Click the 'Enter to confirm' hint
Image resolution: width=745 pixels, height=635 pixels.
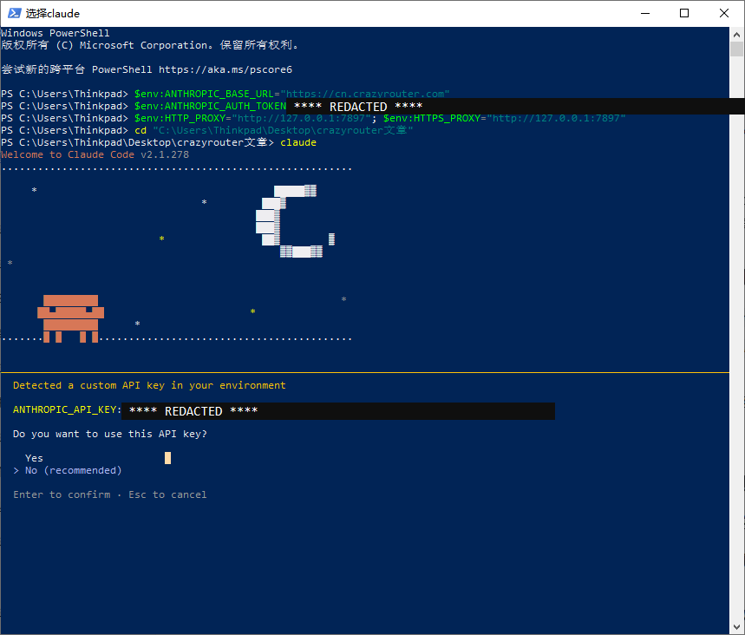tap(62, 494)
